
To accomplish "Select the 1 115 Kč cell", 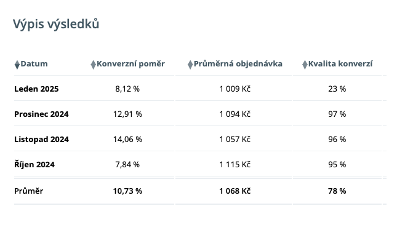I will tap(235, 164).
